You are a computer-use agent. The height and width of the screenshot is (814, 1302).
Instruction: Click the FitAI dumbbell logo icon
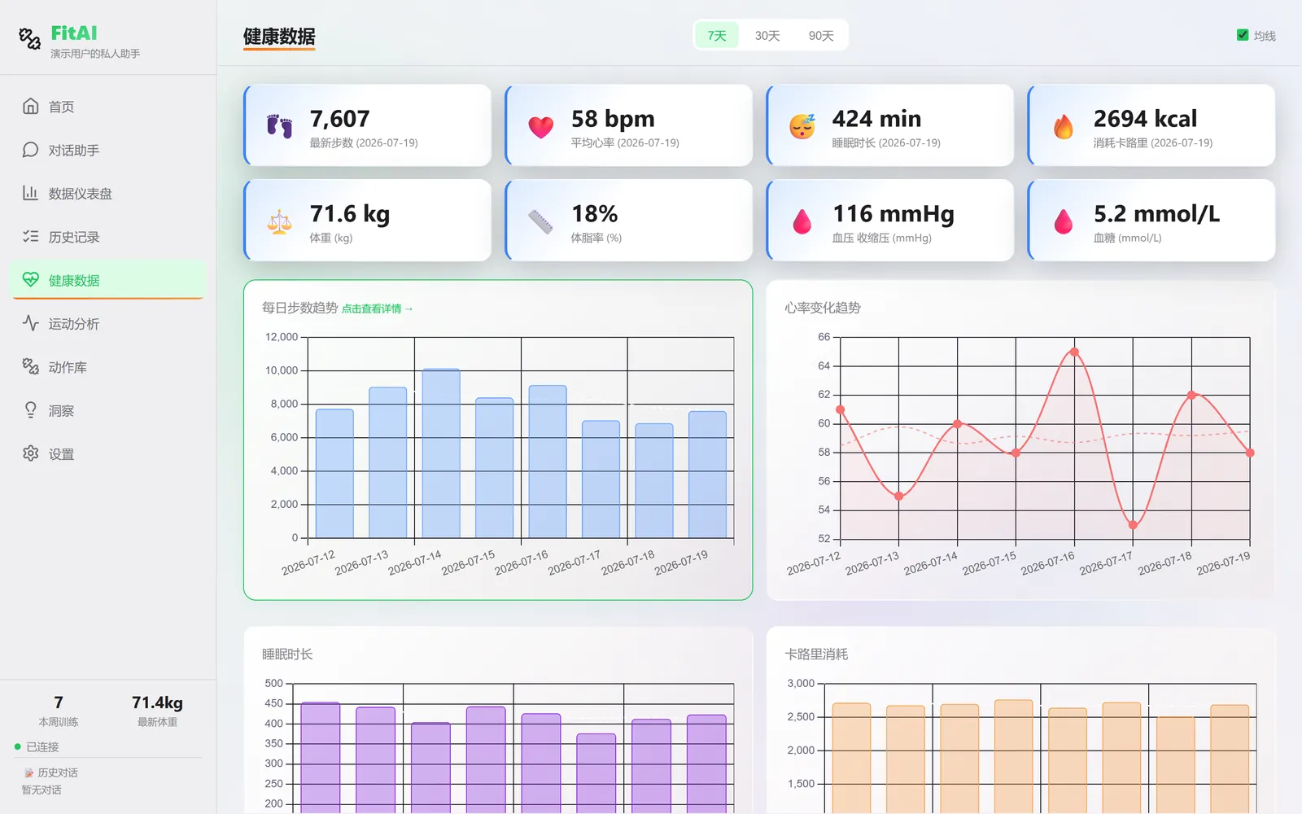pyautogui.click(x=30, y=38)
